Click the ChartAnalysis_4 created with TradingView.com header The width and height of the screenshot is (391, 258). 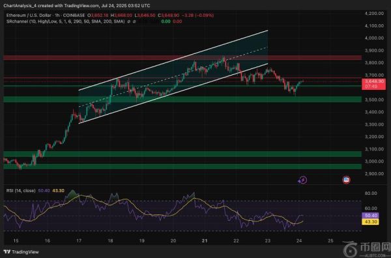(x=77, y=5)
